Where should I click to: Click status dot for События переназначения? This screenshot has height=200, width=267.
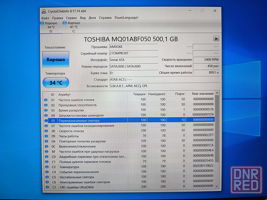point(47,172)
